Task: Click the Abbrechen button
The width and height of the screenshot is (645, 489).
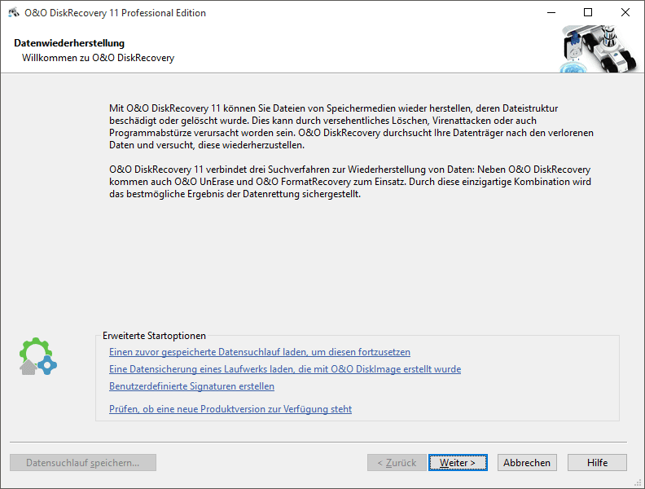Action: point(527,463)
